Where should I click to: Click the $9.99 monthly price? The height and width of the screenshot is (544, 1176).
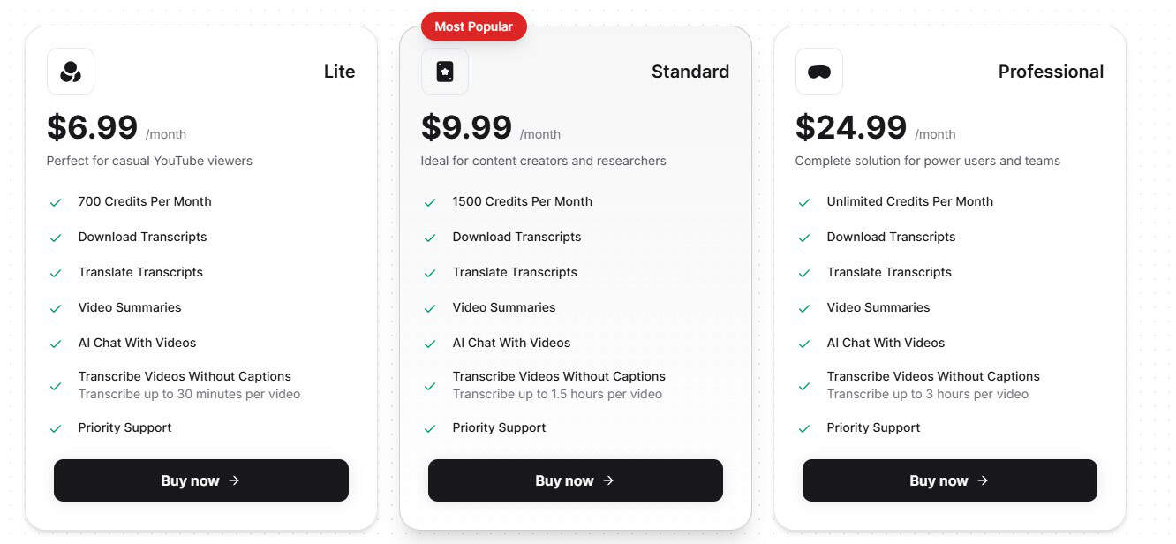[x=467, y=127]
